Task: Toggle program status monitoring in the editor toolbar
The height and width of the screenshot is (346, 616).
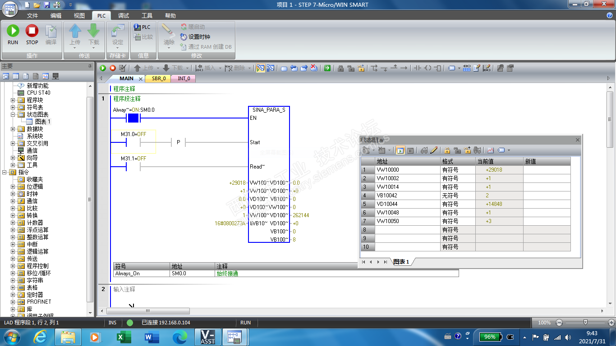Action: [x=261, y=68]
